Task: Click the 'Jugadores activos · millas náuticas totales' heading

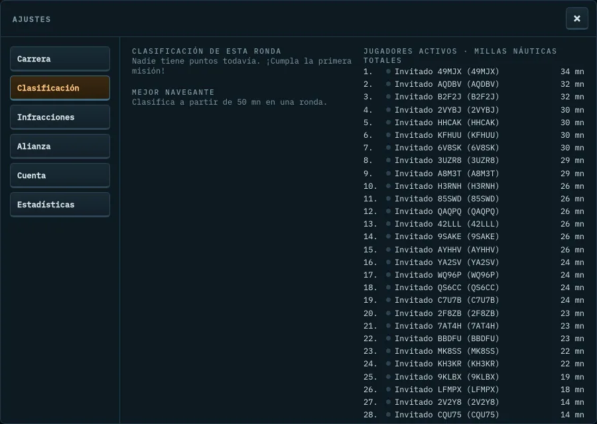Action: coord(460,56)
